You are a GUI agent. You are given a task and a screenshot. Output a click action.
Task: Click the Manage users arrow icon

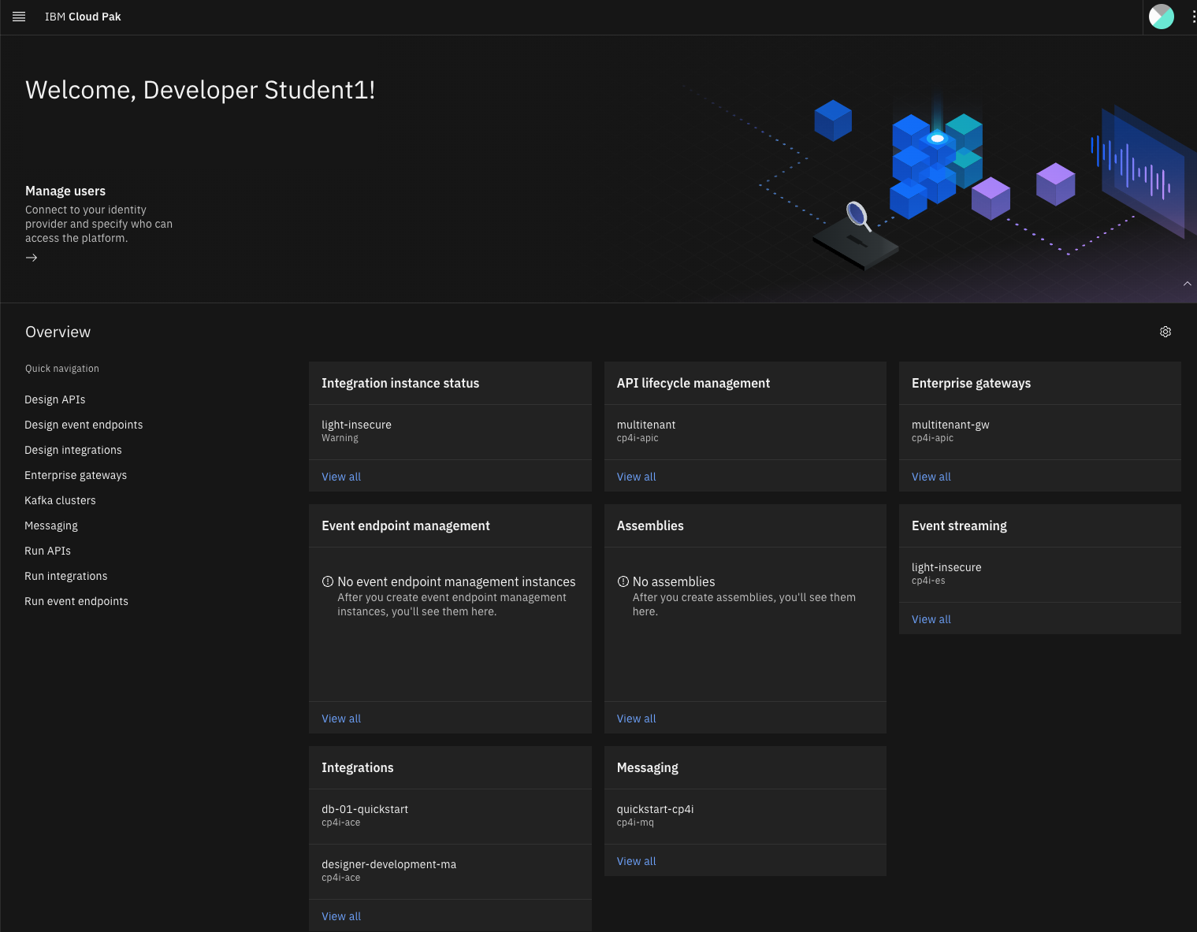pyautogui.click(x=32, y=258)
